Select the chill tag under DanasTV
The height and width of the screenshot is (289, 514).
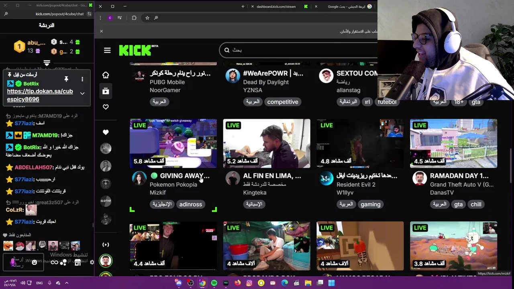click(476, 204)
